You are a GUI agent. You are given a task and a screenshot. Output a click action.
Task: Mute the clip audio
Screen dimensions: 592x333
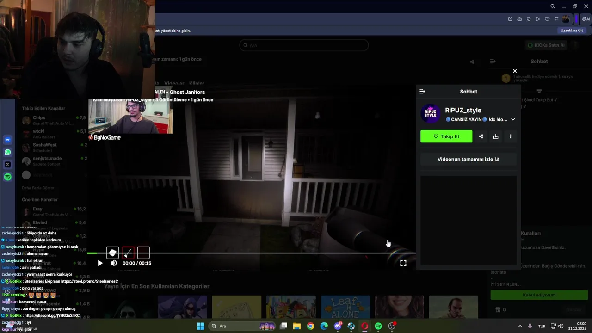[114, 263]
